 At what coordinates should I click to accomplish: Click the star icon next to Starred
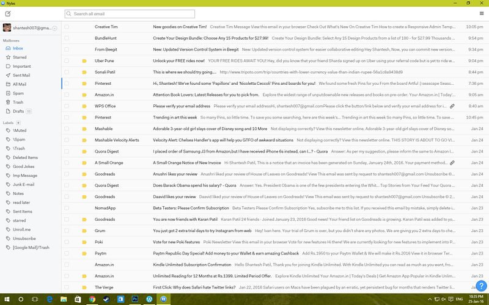[8, 57]
